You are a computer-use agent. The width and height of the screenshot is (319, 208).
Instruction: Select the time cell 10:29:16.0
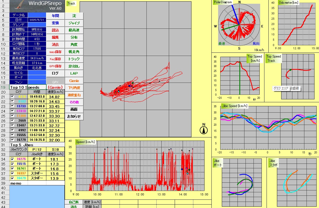point(37,101)
